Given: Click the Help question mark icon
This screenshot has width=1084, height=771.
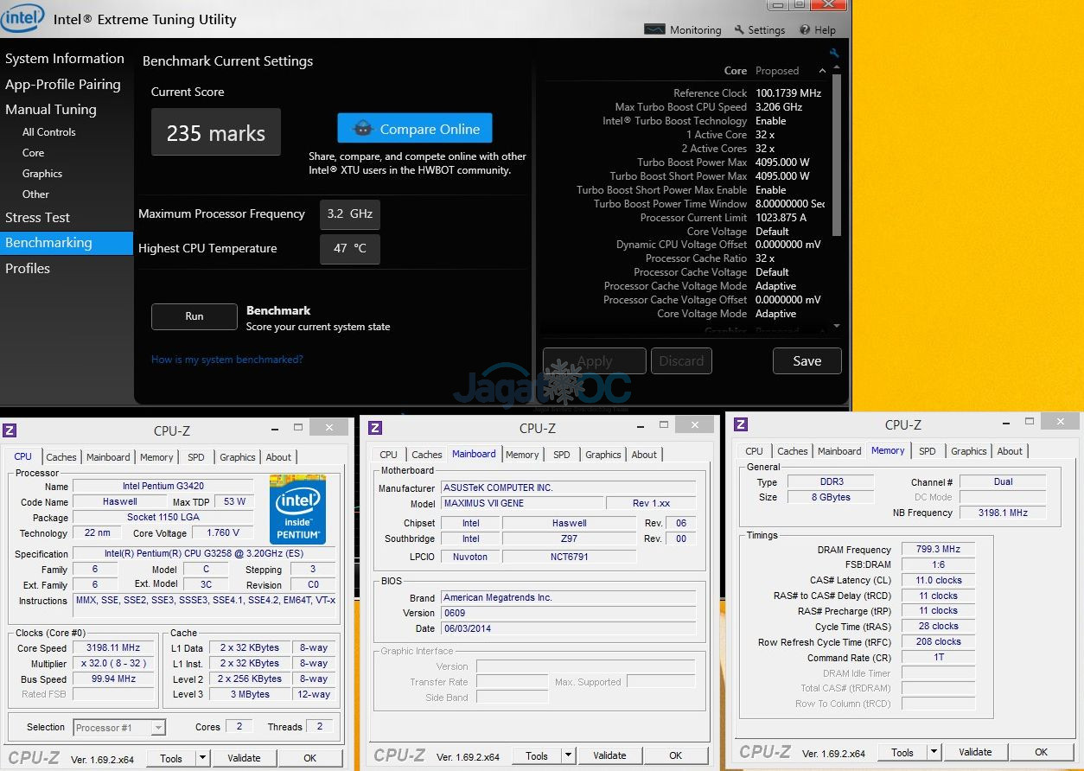Looking at the screenshot, I should click(805, 29).
